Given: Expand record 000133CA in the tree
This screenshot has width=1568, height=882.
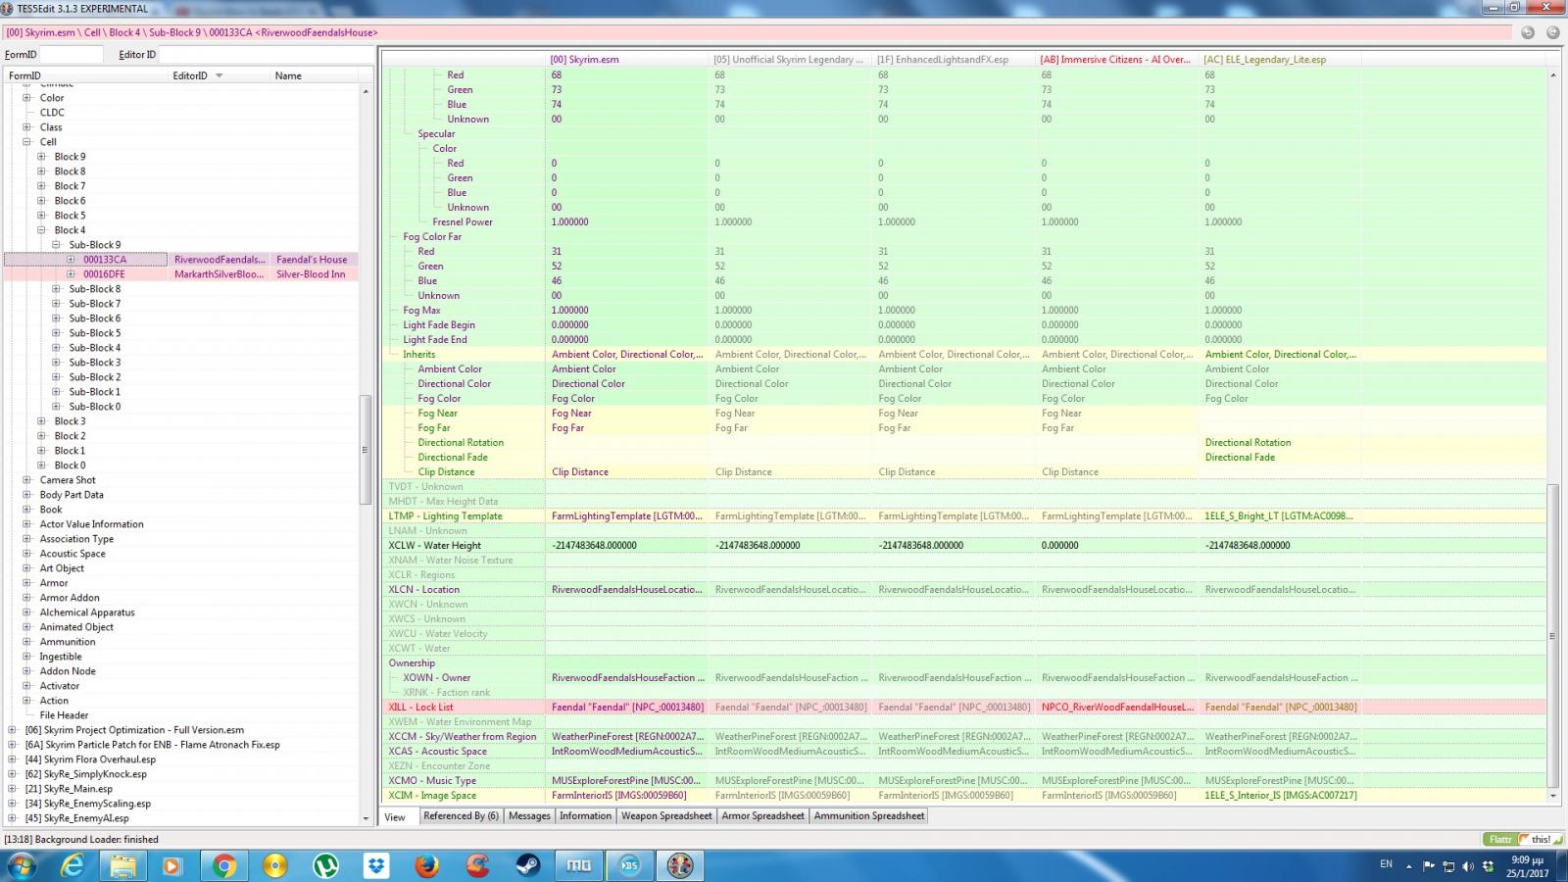Looking at the screenshot, I should click(x=71, y=260).
